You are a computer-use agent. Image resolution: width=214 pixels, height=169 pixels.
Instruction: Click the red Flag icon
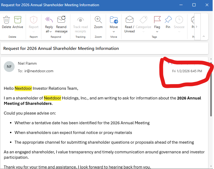pyautogui.click(x=157, y=20)
